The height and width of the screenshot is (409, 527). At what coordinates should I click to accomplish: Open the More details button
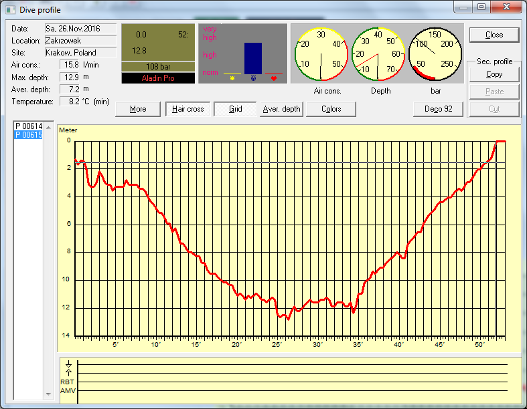[x=138, y=109]
